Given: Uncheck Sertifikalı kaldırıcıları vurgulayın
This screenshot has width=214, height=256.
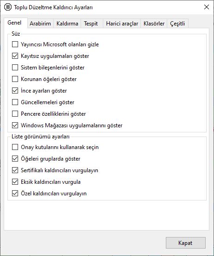Looking at the screenshot, I should point(15,170).
